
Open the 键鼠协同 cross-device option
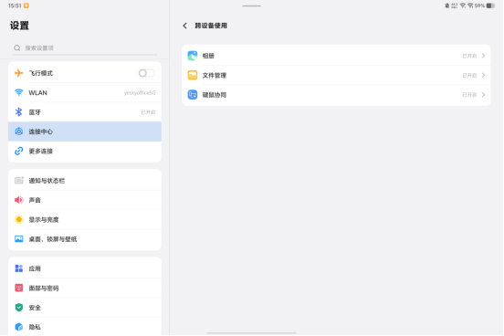point(336,95)
